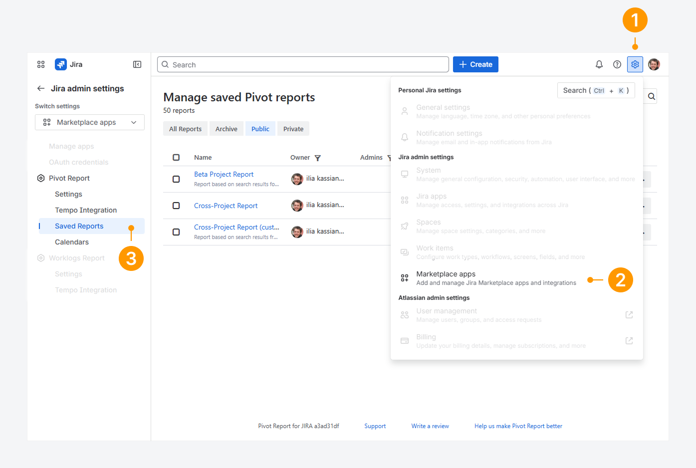This screenshot has height=468, width=696.
Task: Collapse the sidebar panel icon
Action: [137, 64]
